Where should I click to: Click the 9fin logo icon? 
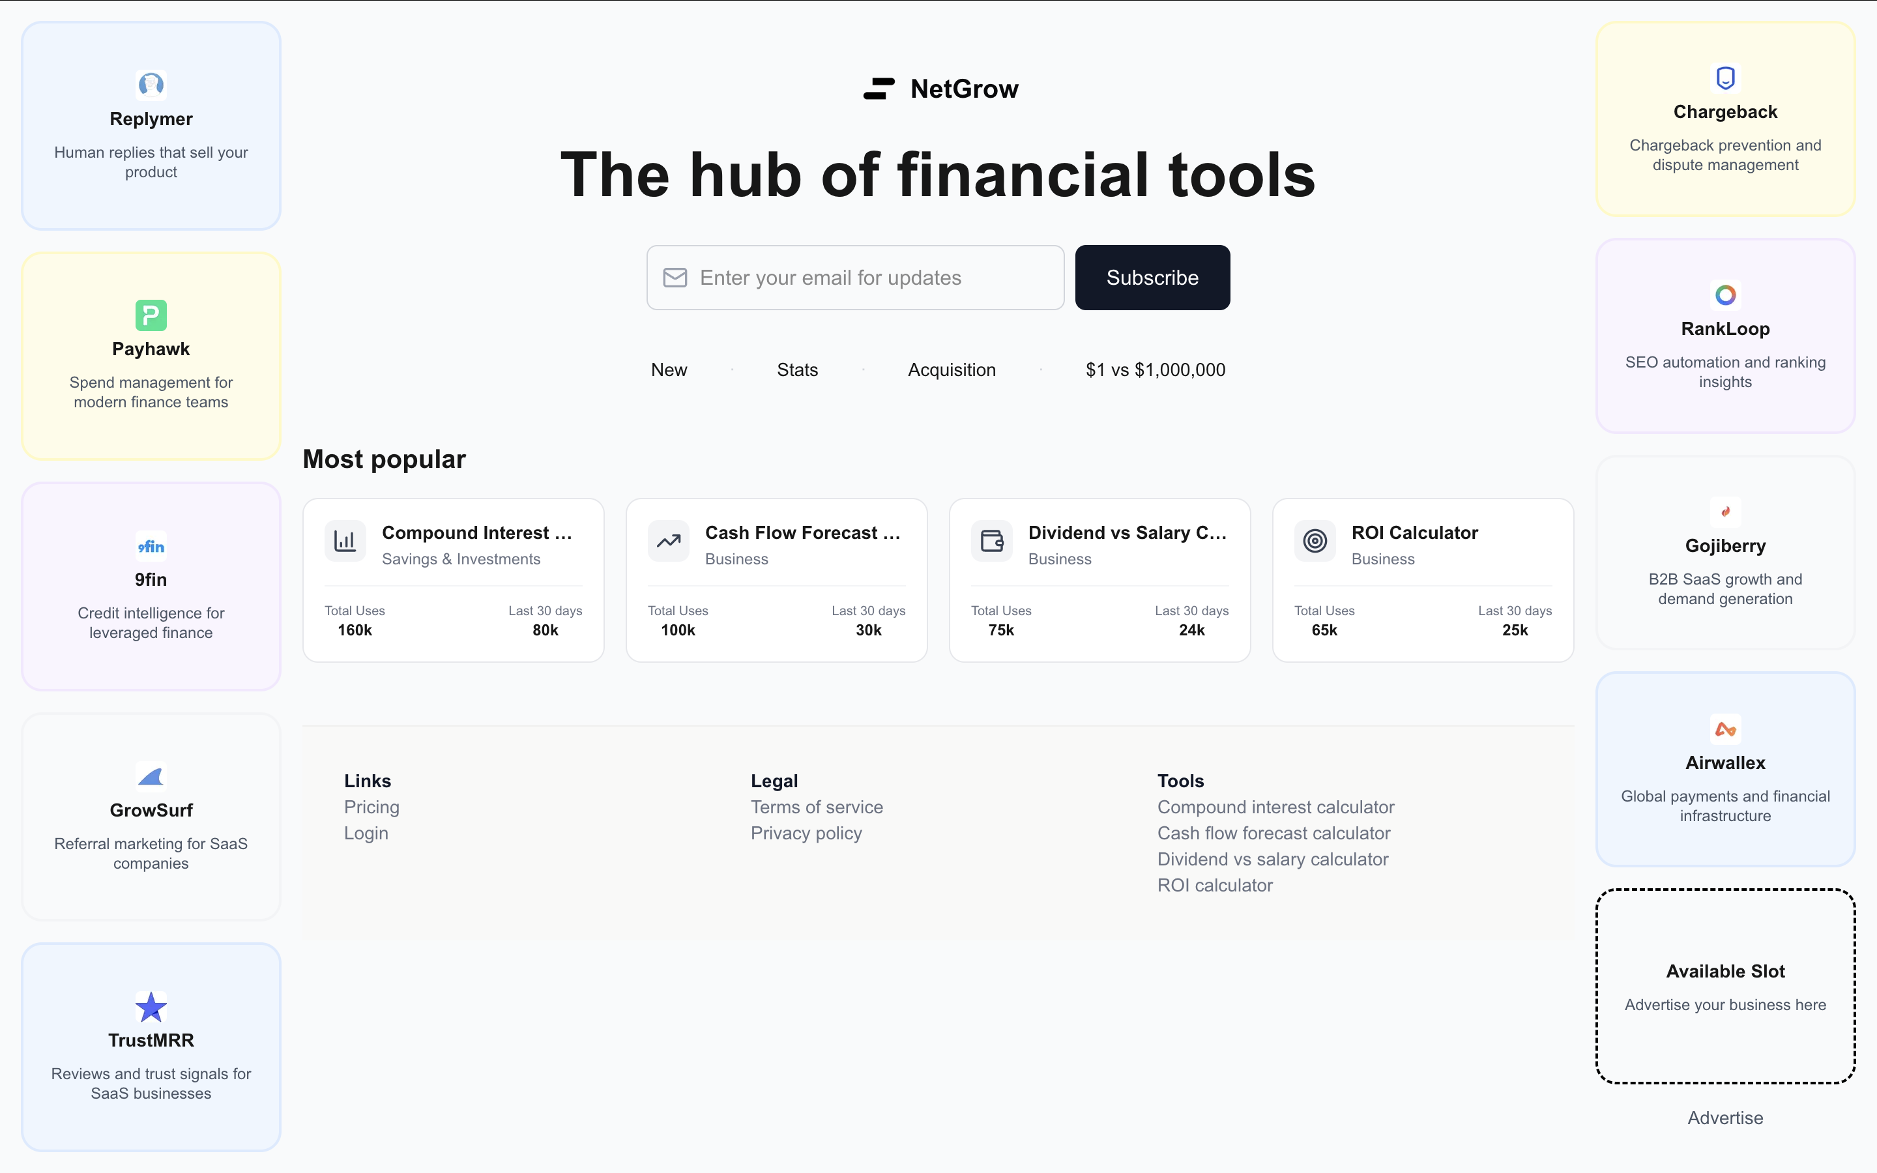point(151,546)
